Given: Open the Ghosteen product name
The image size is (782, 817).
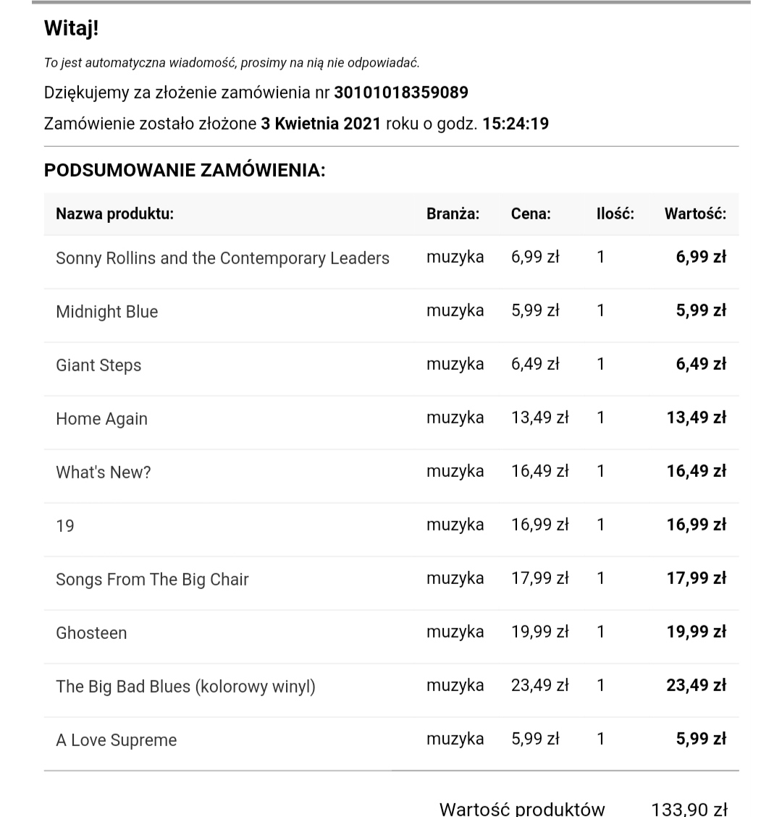Looking at the screenshot, I should [x=91, y=633].
